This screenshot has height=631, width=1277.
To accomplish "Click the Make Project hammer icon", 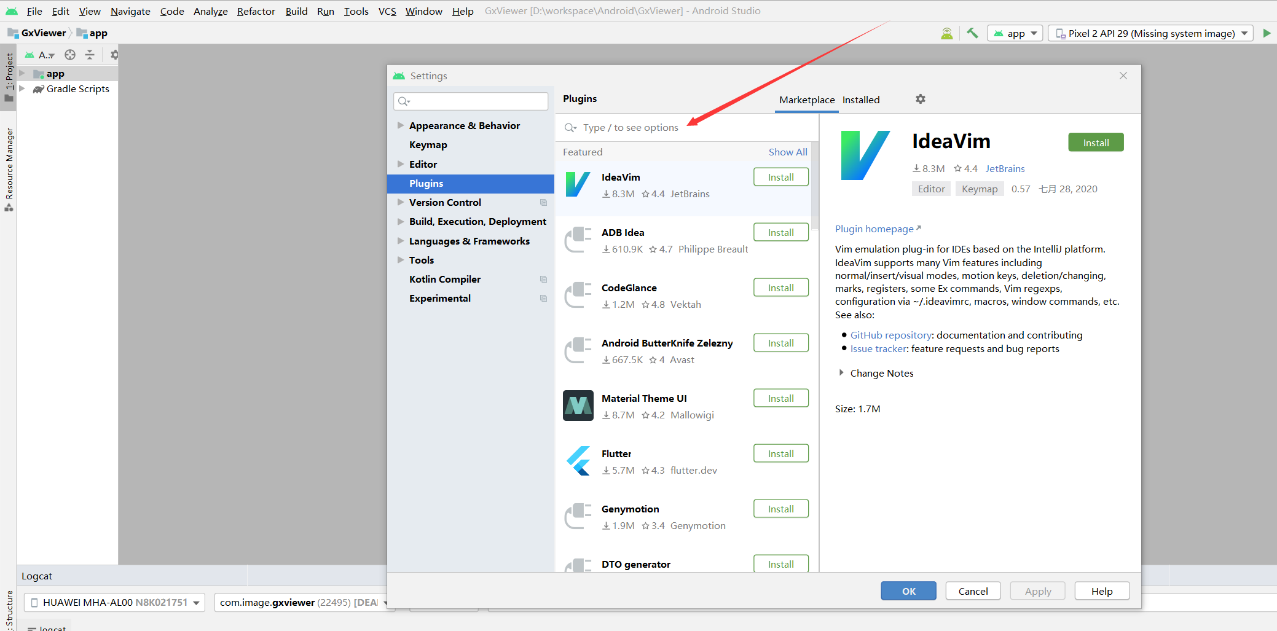I will [x=972, y=33].
